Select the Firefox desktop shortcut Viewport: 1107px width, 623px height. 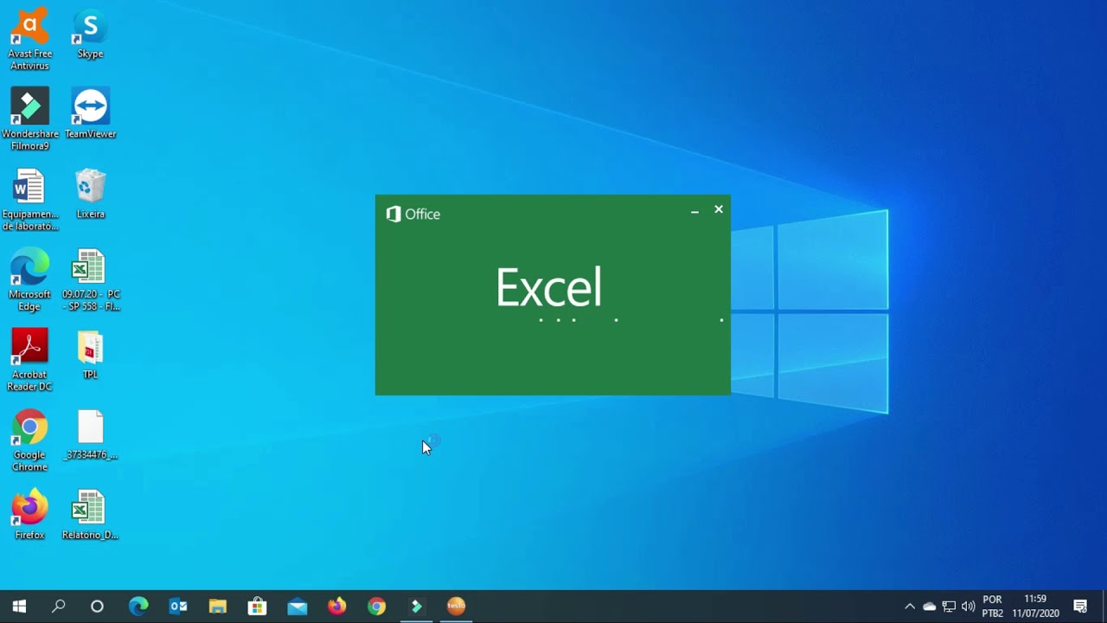click(x=29, y=516)
